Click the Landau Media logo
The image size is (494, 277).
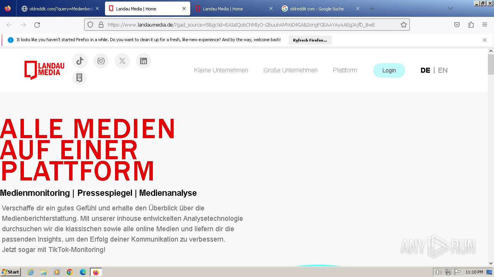(x=44, y=70)
